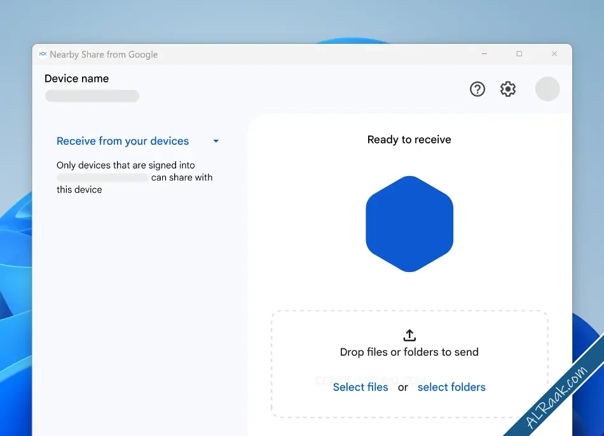Screen dimensions: 604x436
Task: Click the account profile avatar circle
Action: pos(547,89)
